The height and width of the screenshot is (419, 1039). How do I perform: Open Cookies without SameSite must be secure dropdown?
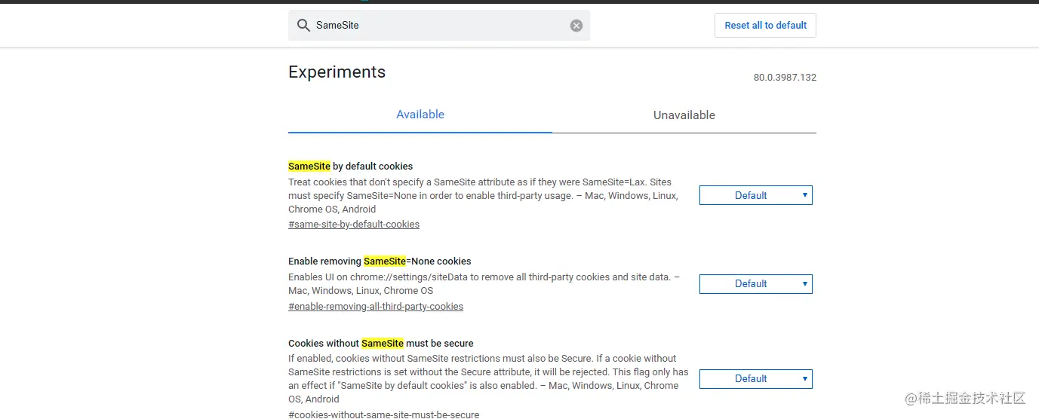click(756, 379)
